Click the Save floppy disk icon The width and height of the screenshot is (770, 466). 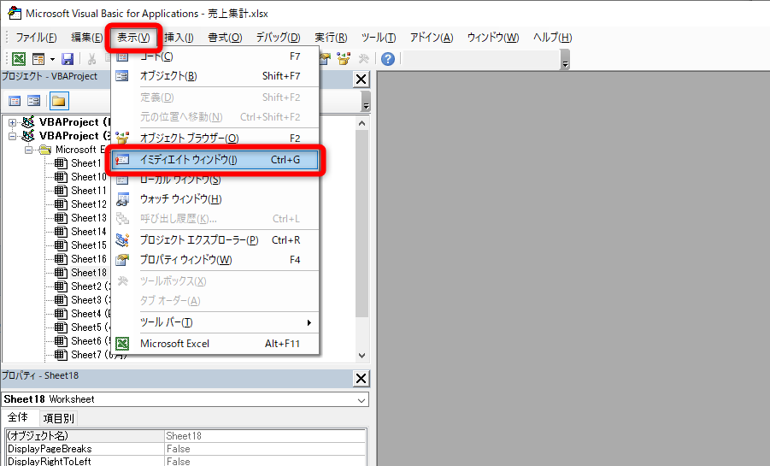pos(68,59)
